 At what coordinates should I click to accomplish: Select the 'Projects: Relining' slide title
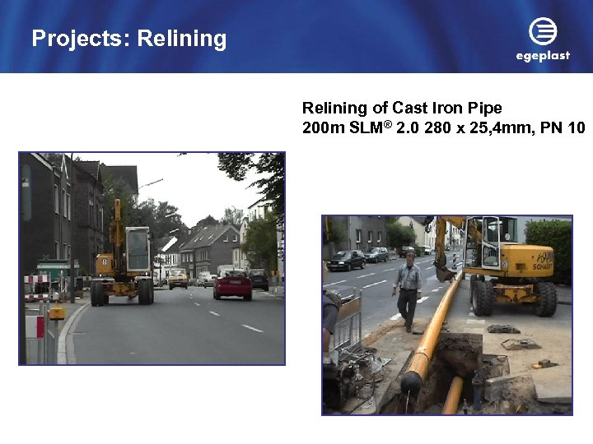pyautogui.click(x=129, y=39)
